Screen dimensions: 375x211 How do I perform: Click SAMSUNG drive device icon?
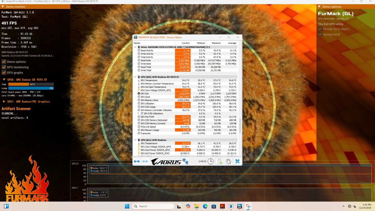tap(139, 47)
